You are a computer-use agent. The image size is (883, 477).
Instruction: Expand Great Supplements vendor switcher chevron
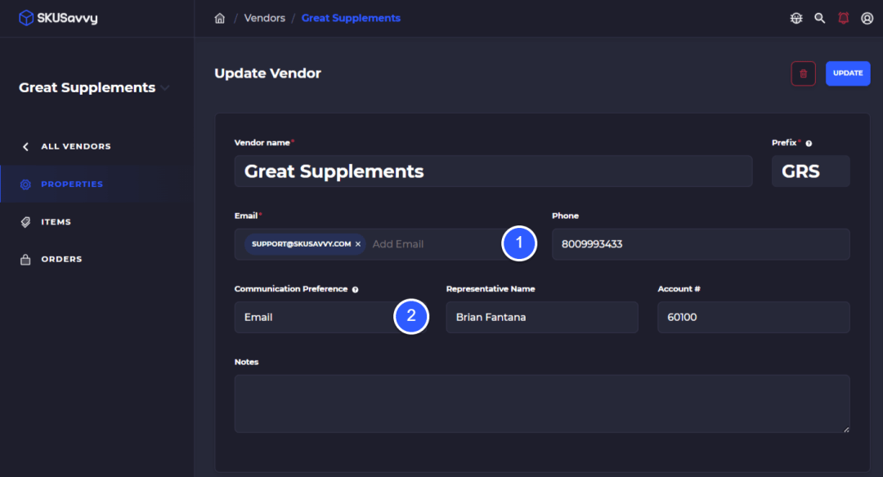(x=165, y=87)
